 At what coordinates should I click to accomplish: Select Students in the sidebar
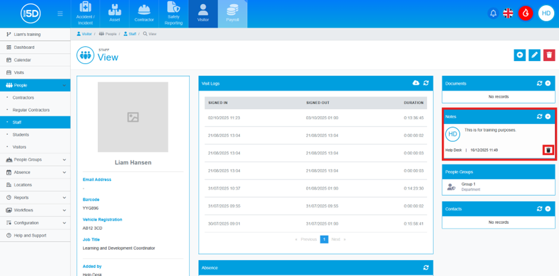21,135
